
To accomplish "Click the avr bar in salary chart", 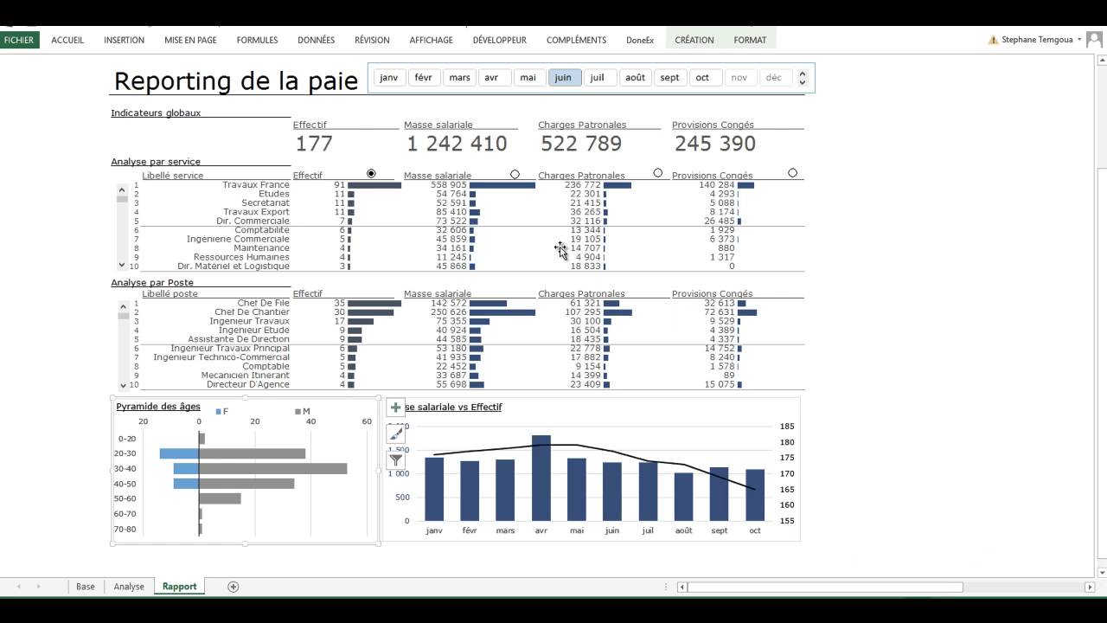I will (x=541, y=478).
